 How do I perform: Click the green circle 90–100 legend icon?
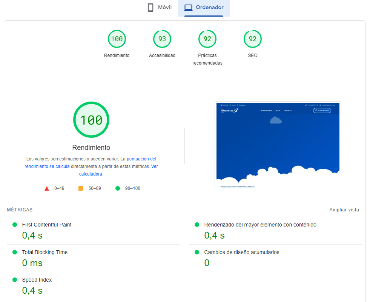118,188
